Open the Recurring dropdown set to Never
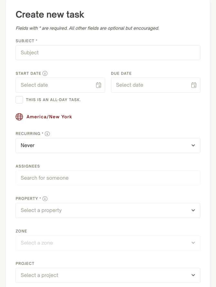This screenshot has height=287, width=216. pos(108,145)
